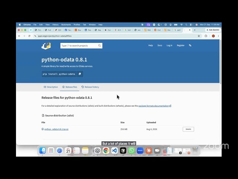The width and height of the screenshot is (238, 179).
Task: Open the Chrome File menu
Action: (35, 25)
